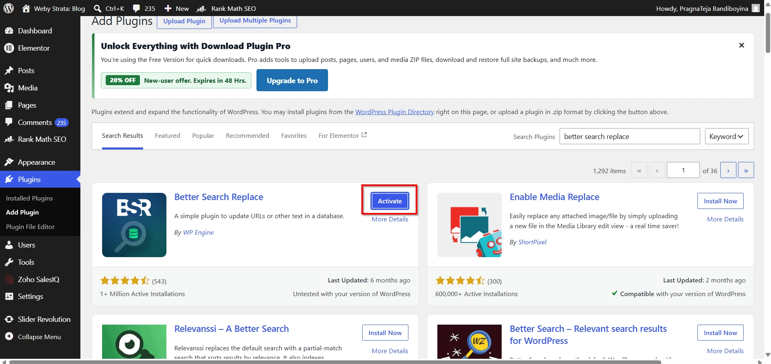
Task: Open comments bubble showing 235 in admin bar
Action: coord(144,8)
